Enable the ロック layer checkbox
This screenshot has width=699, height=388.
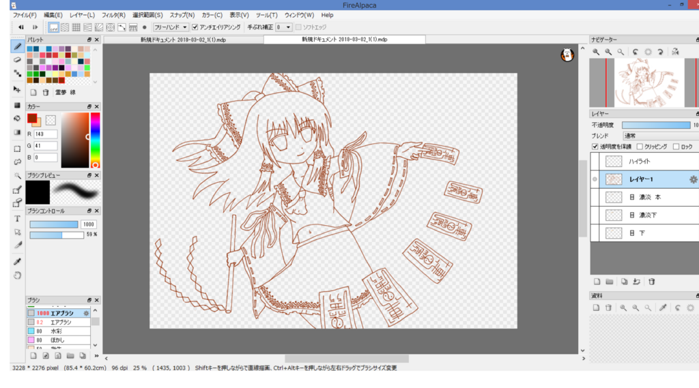[x=676, y=147]
